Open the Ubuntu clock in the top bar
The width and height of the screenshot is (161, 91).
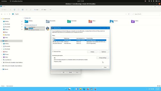point(80,1)
